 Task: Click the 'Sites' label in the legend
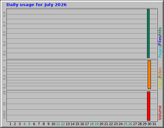pos(160,72)
